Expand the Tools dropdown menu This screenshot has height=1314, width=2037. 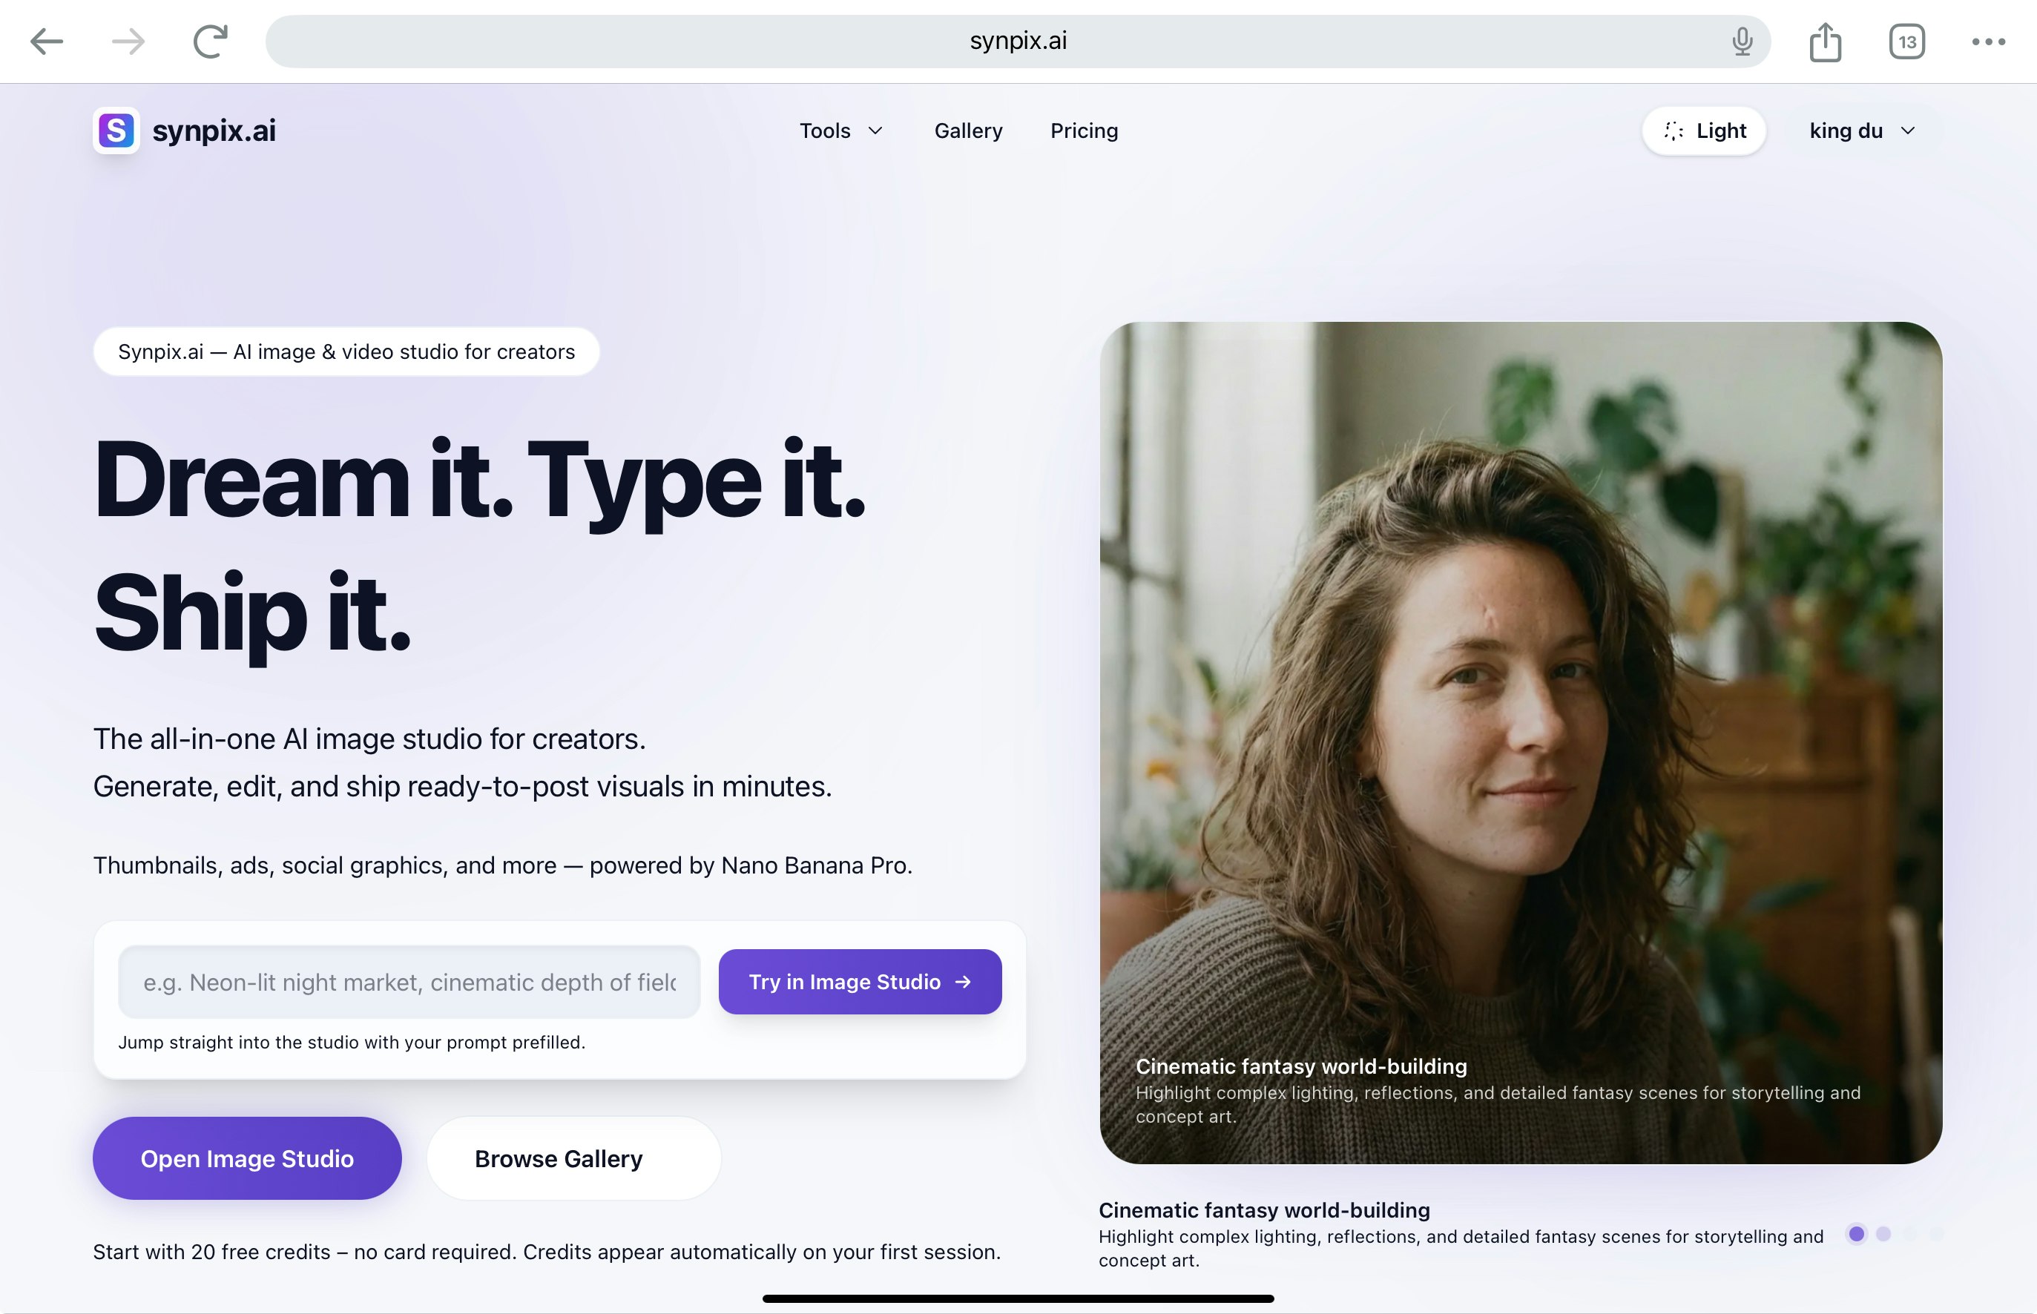click(x=840, y=131)
